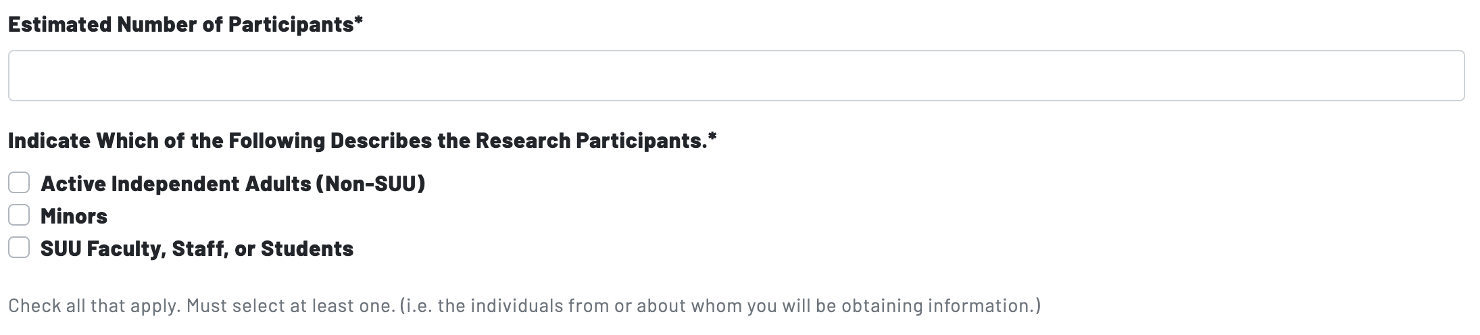
Task: Click the "Check all that apply" helper text
Action: (94, 306)
